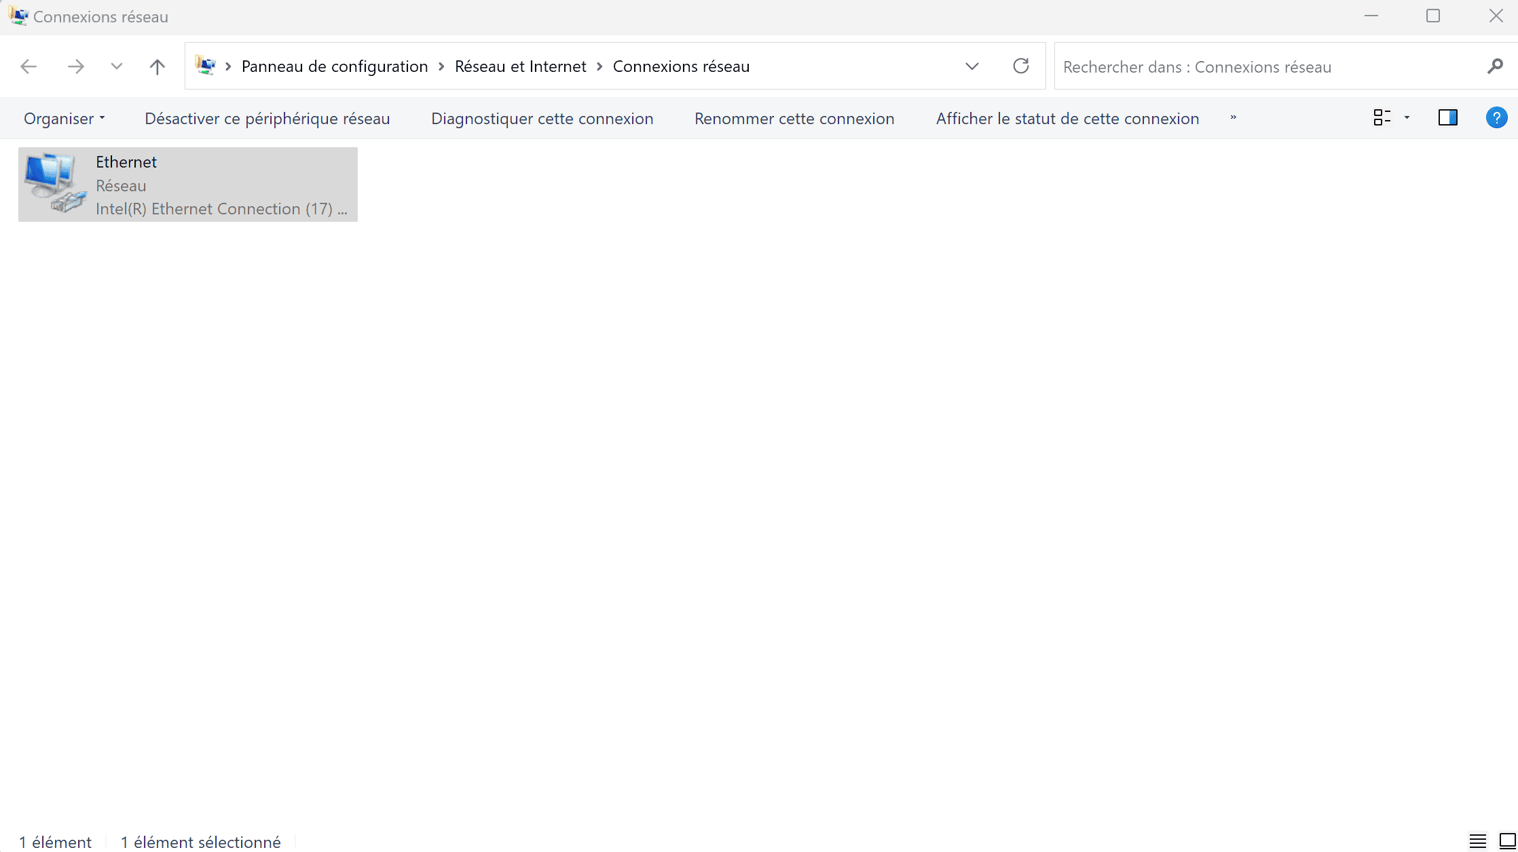1518x852 pixels.
Task: Click Renommer cette connexion
Action: 794,119
